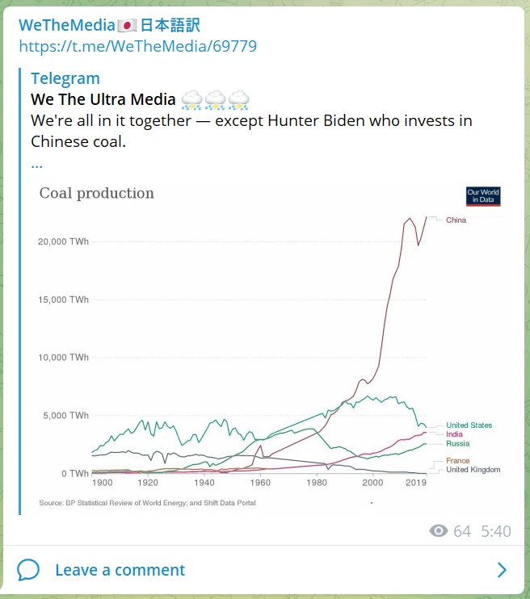This screenshot has height=599, width=530.
Task: Click the Our World in Data logo
Action: (x=483, y=196)
